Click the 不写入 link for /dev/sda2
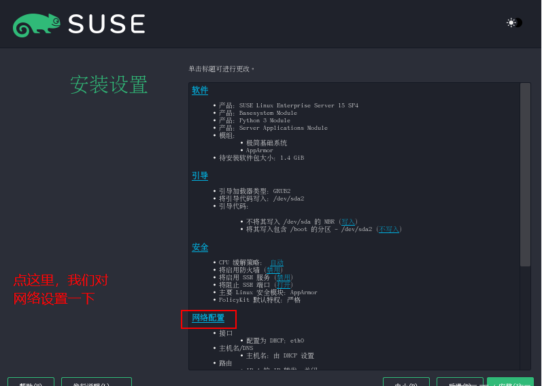 click(389, 230)
